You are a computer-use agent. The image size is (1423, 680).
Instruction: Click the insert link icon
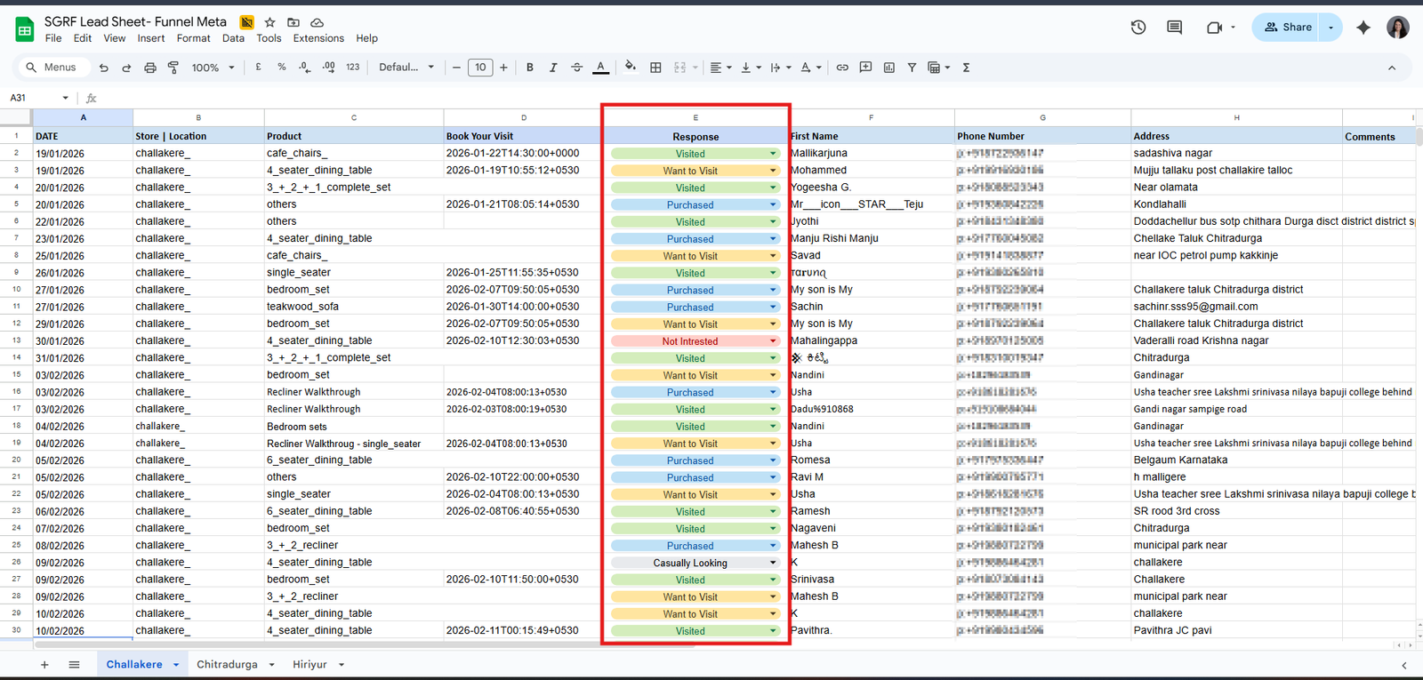coord(842,68)
